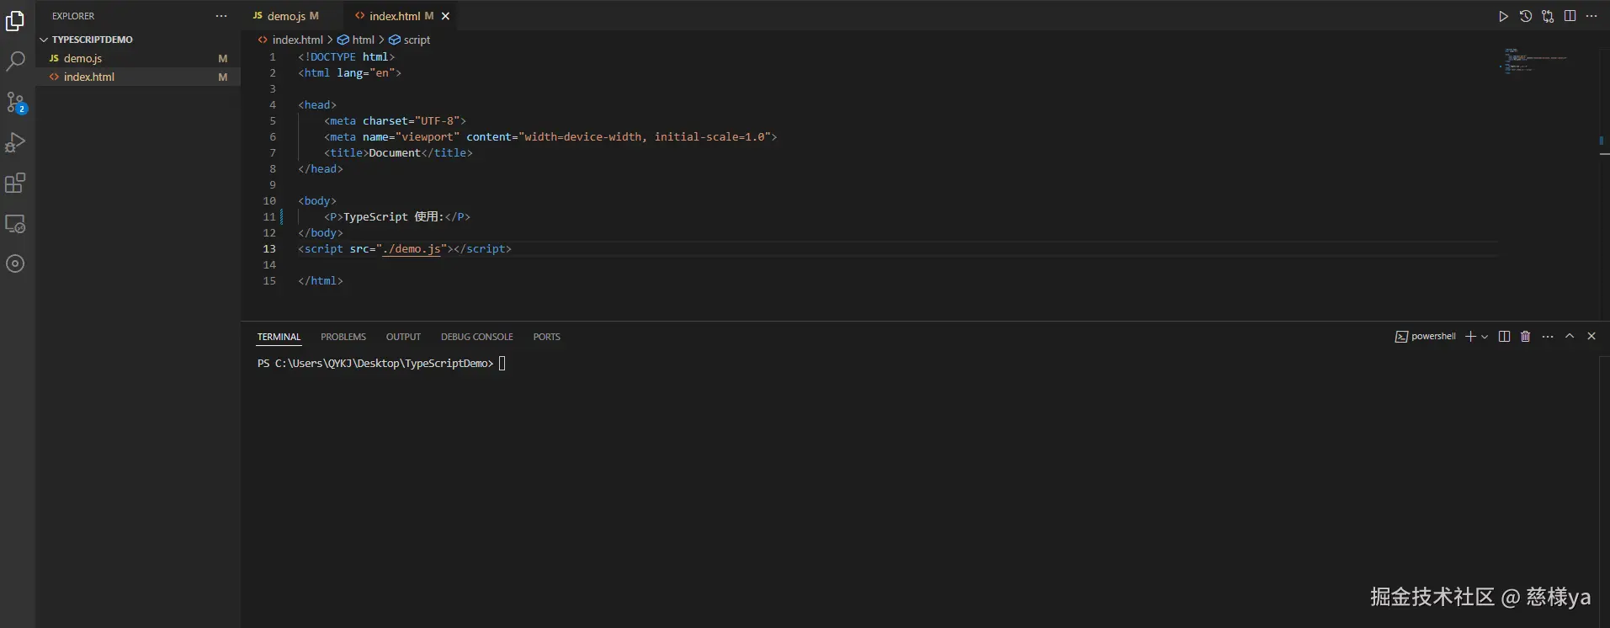The image size is (1610, 628).
Task: Click the open changes compare icon
Action: [1548, 16]
